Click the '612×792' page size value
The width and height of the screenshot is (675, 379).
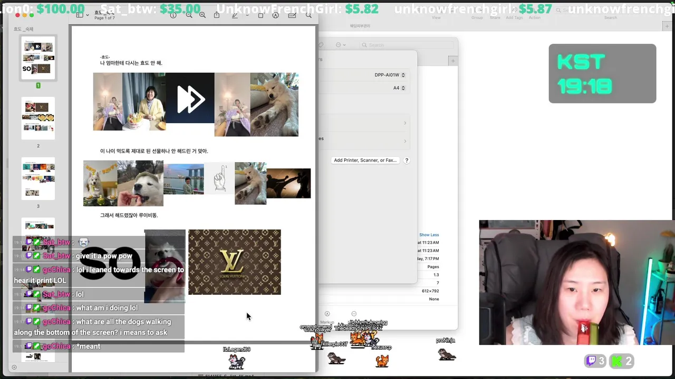(x=430, y=291)
